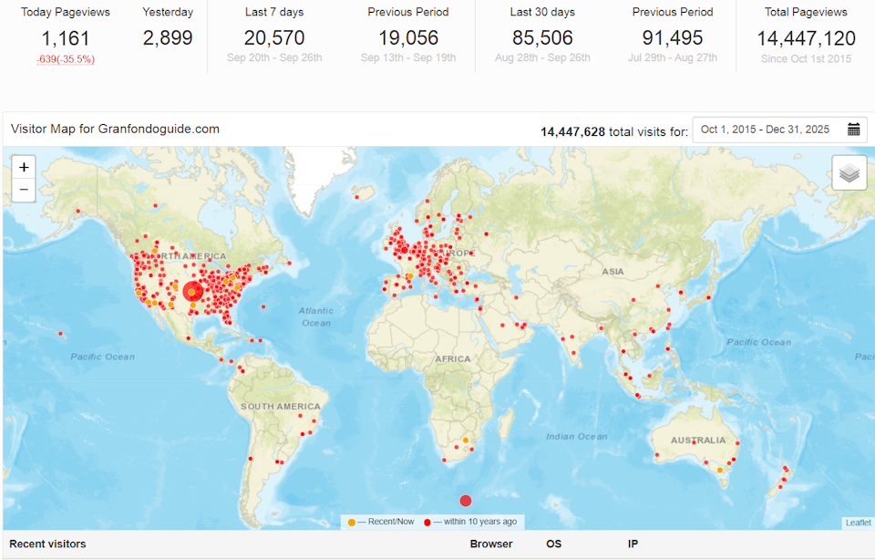Select the orange marker in southeastern Australia
The image size is (875, 560).
(x=720, y=470)
